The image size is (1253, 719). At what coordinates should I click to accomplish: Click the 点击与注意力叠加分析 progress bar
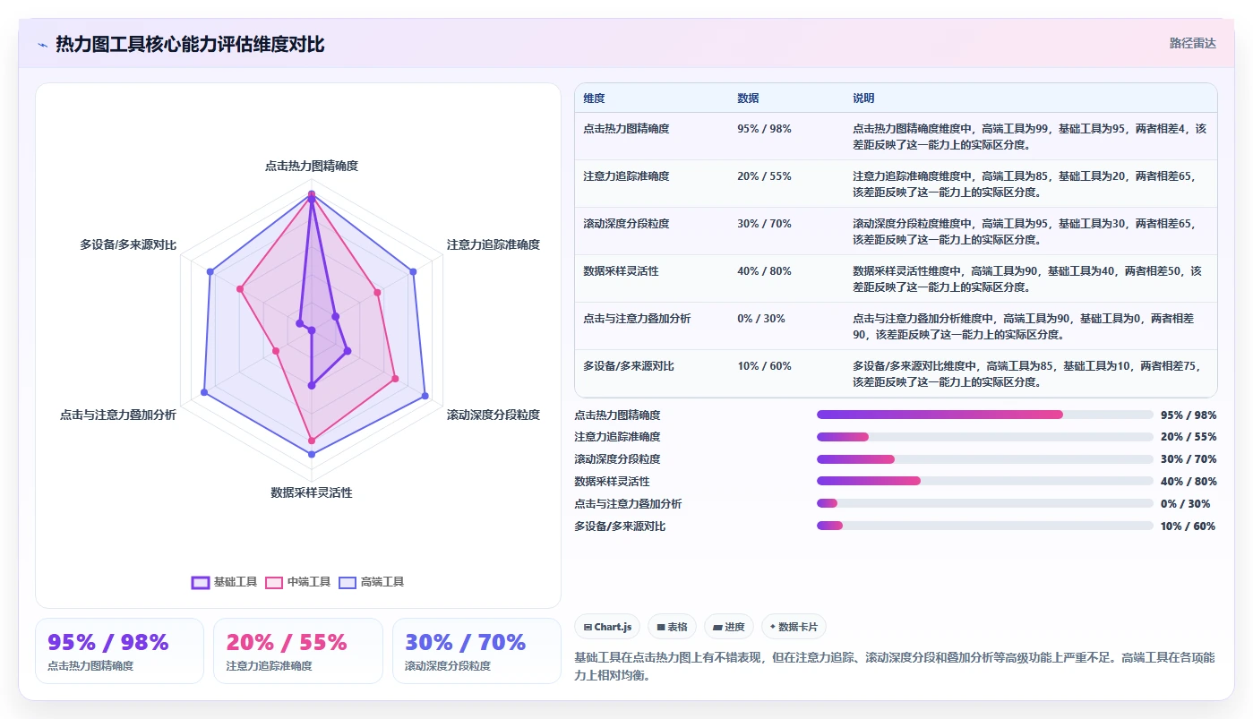[985, 503]
